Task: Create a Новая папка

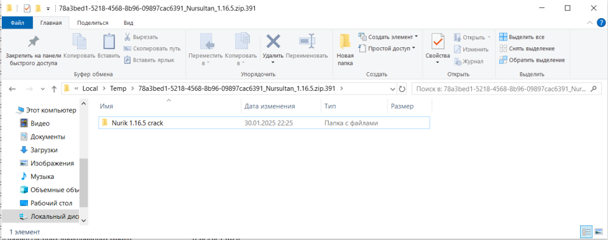Action: tap(345, 50)
